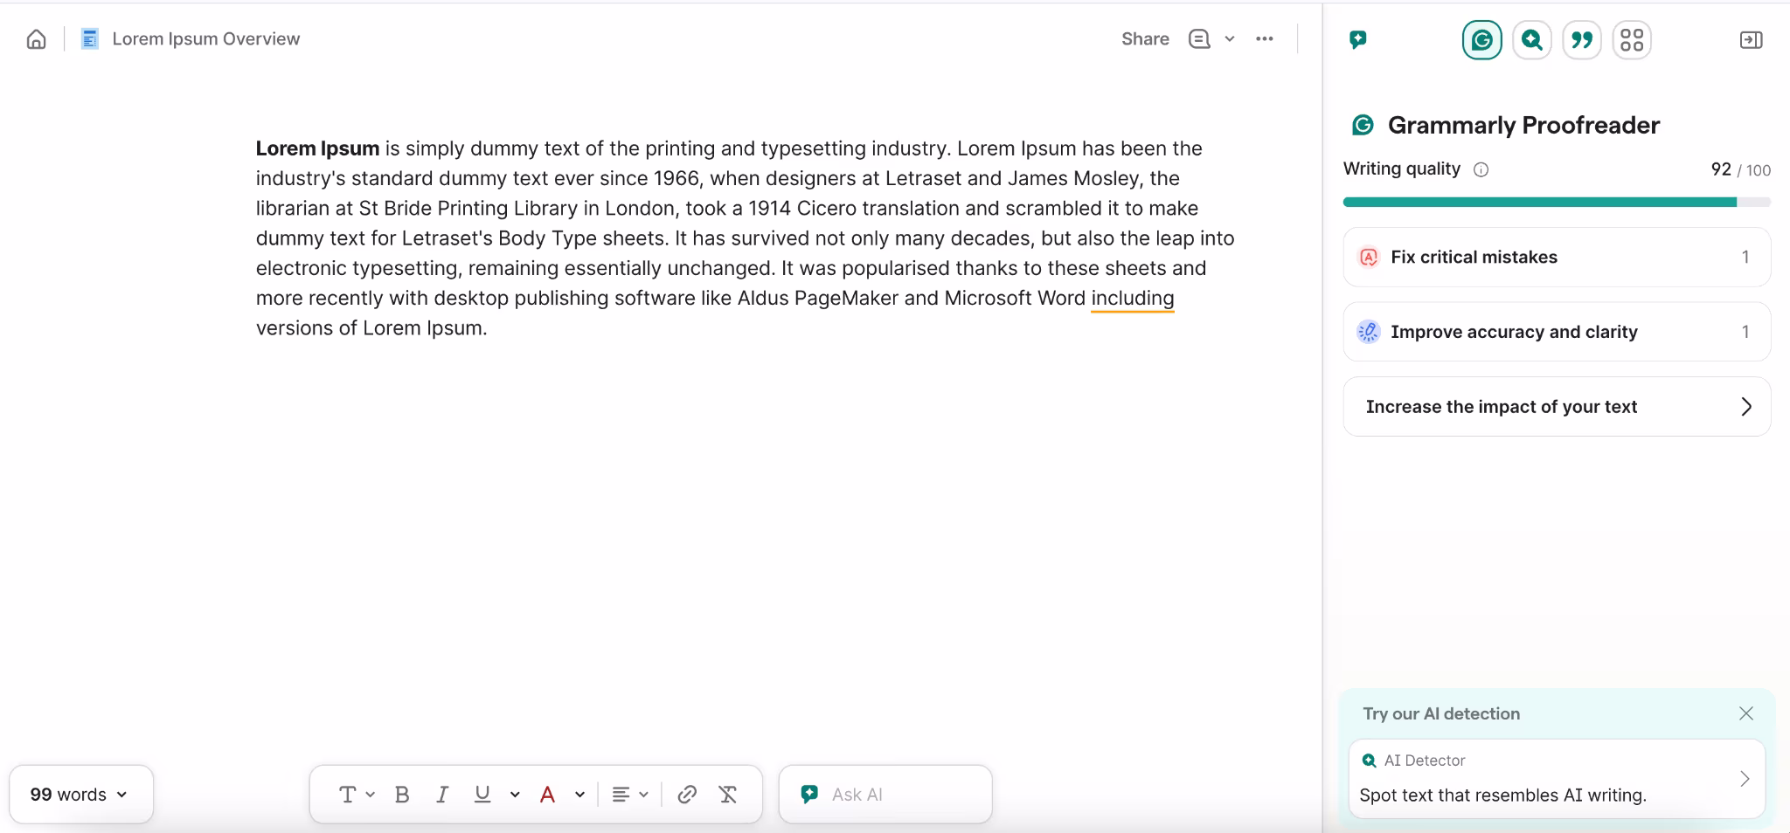Click the 92 / 100 score value

coord(1740,169)
